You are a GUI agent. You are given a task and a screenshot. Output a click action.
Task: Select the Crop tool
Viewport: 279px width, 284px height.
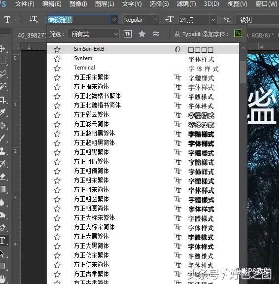click(x=3, y=100)
